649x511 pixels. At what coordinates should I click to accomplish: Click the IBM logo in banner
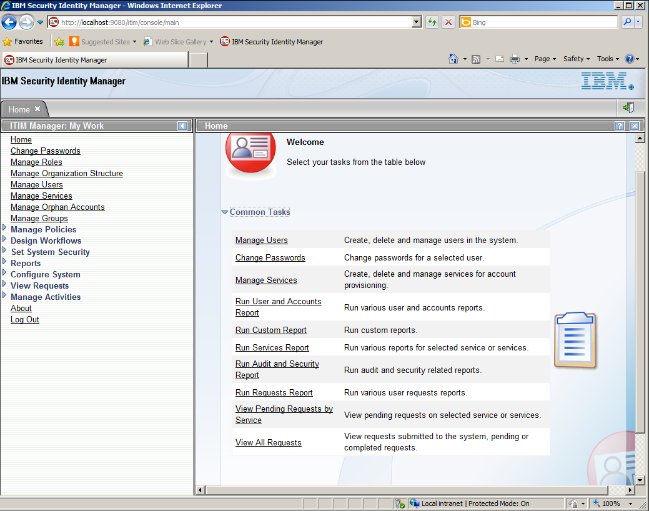point(607,81)
